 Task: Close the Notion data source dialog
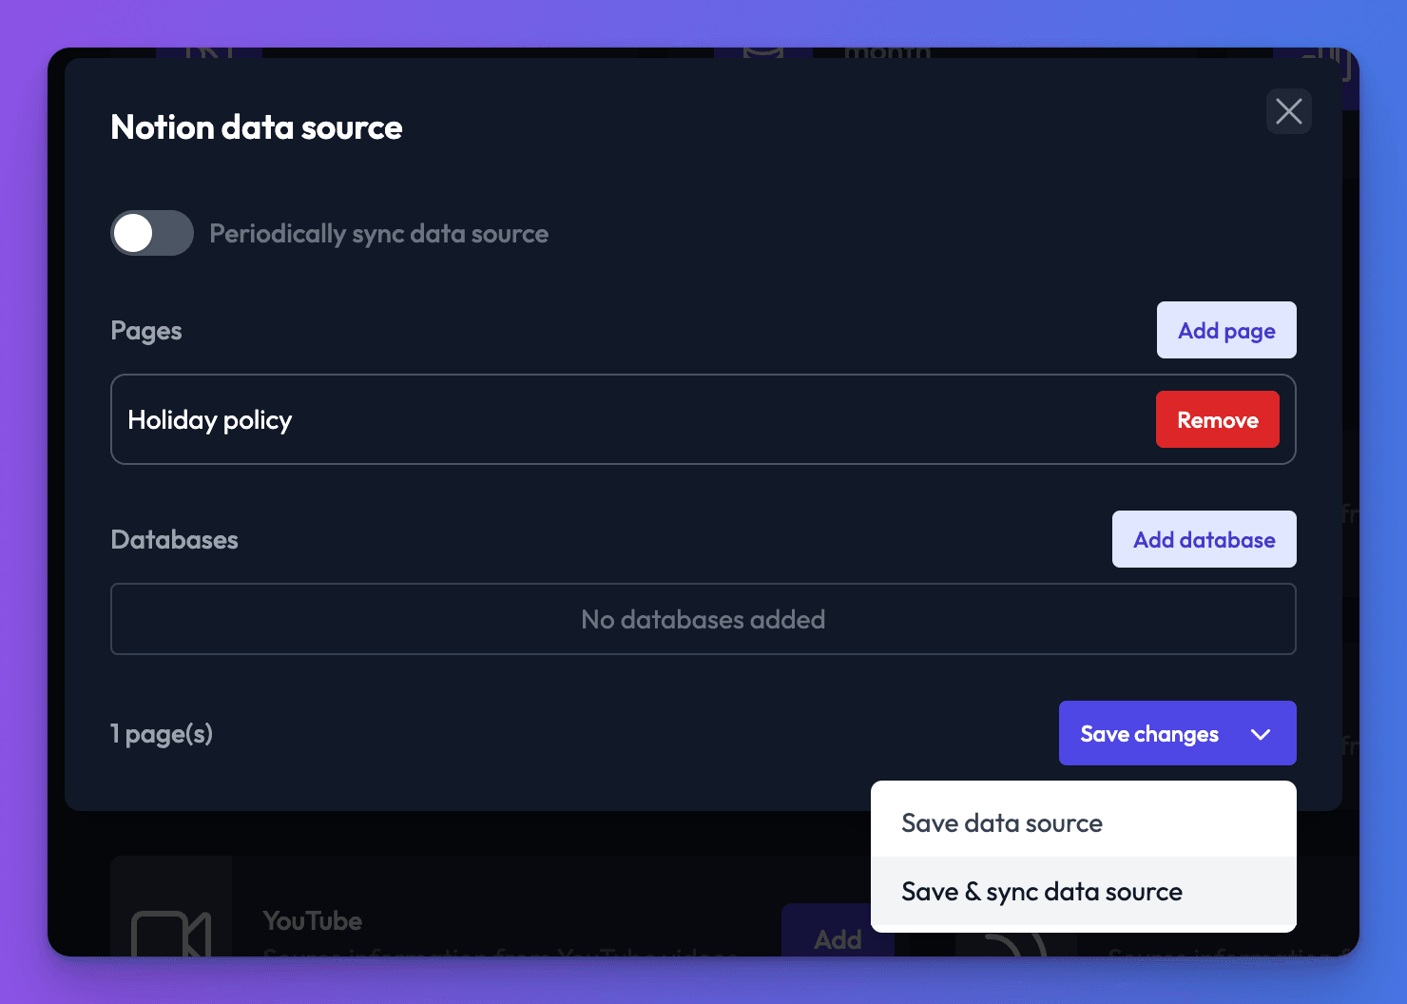pos(1288,111)
